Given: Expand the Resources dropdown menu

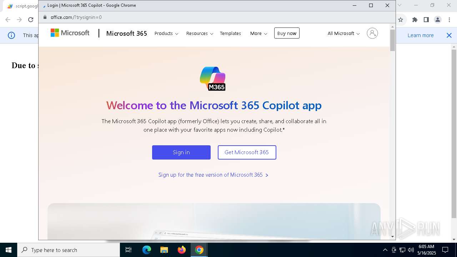Looking at the screenshot, I should click(x=200, y=33).
